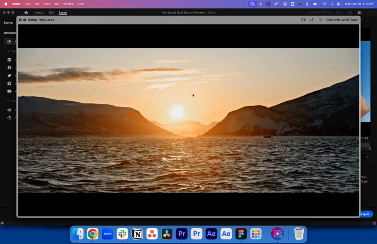This screenshot has width=377, height=244.
Task: Click Premiere's Home icon
Action: pyautogui.click(x=26, y=13)
